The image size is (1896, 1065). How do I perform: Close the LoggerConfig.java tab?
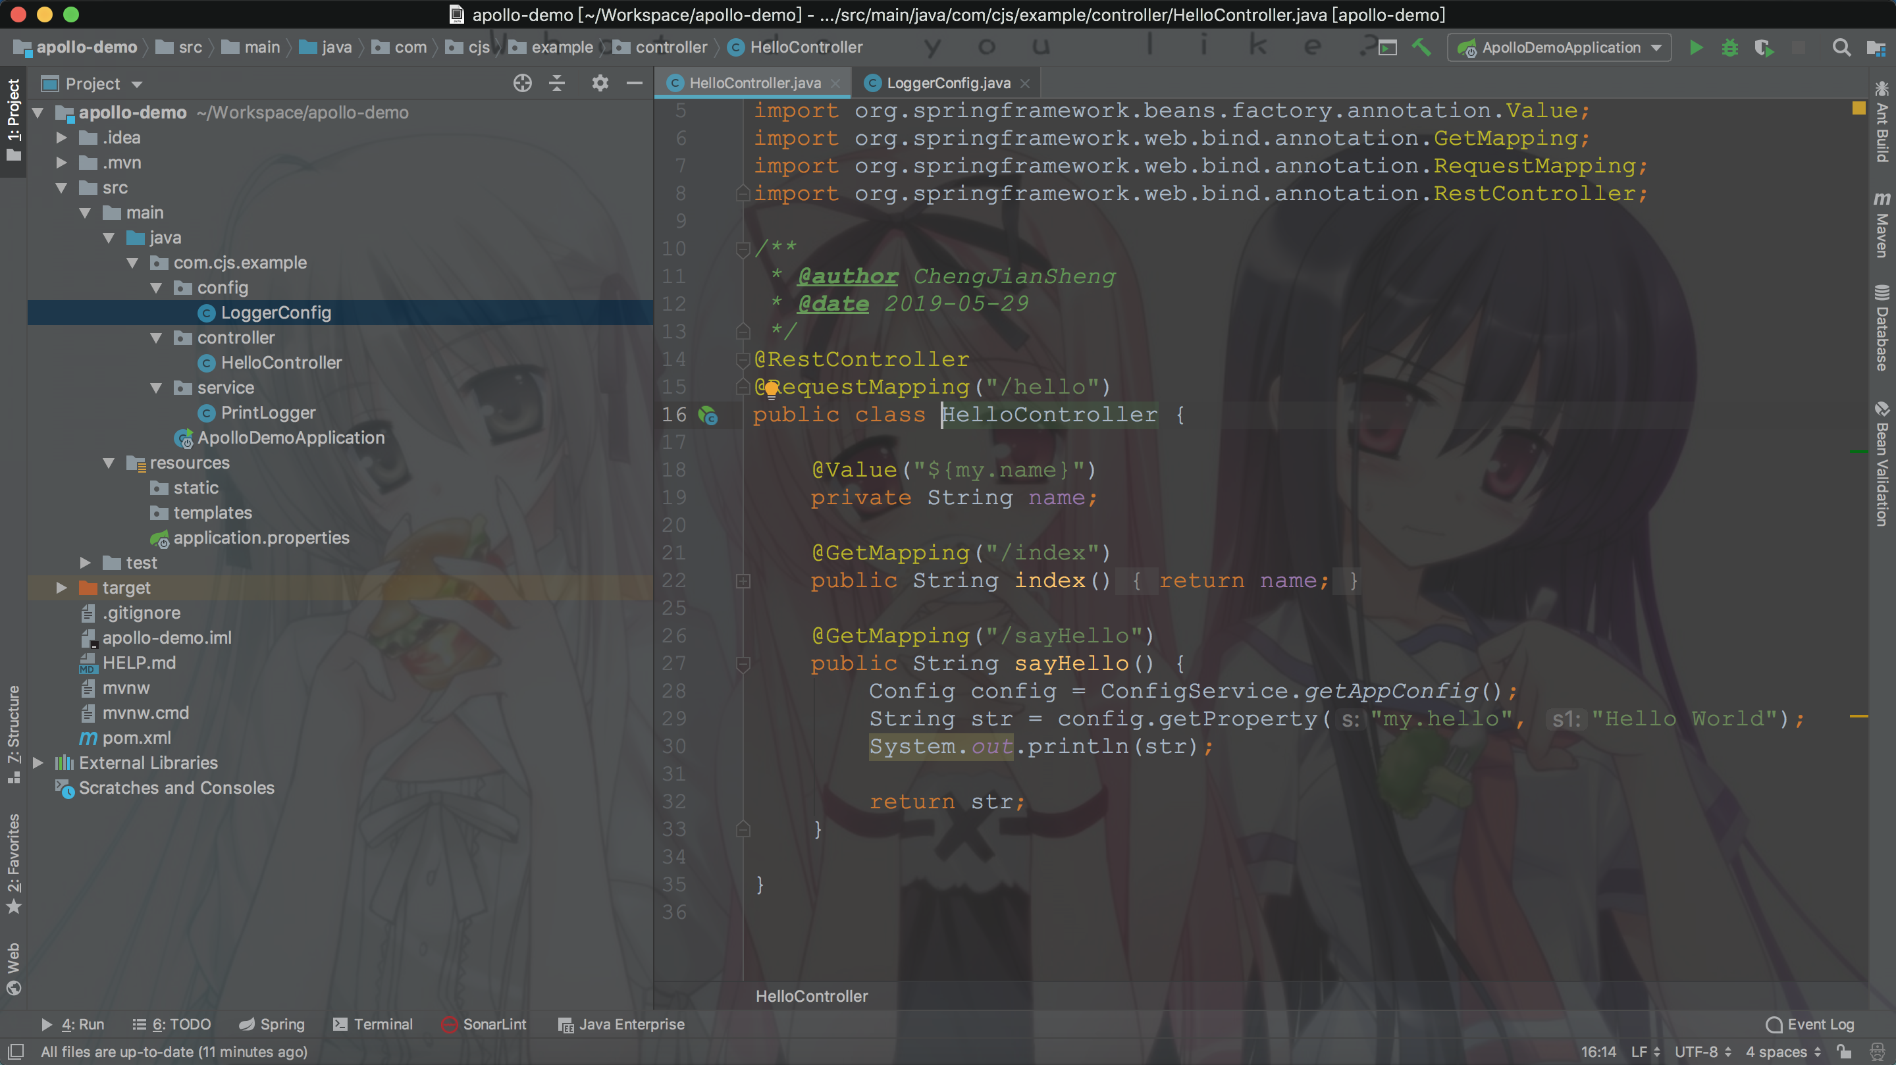[1025, 84]
